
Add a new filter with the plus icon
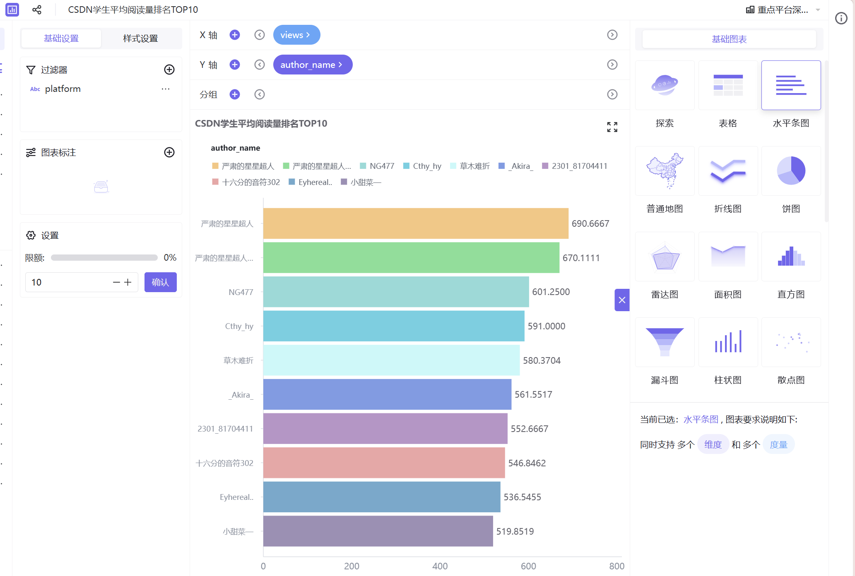169,70
